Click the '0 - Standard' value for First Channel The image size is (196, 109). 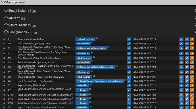click(83, 43)
